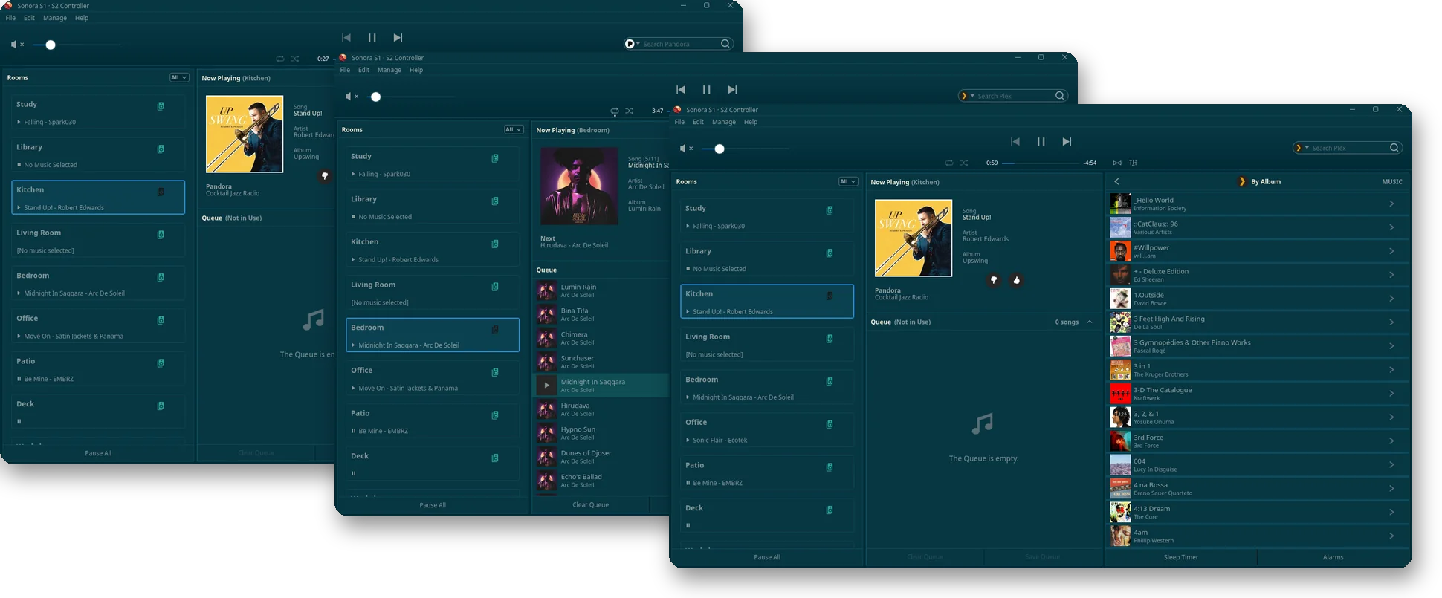1442x598 pixels.
Task: Go back from the By Album list
Action: (x=1116, y=181)
